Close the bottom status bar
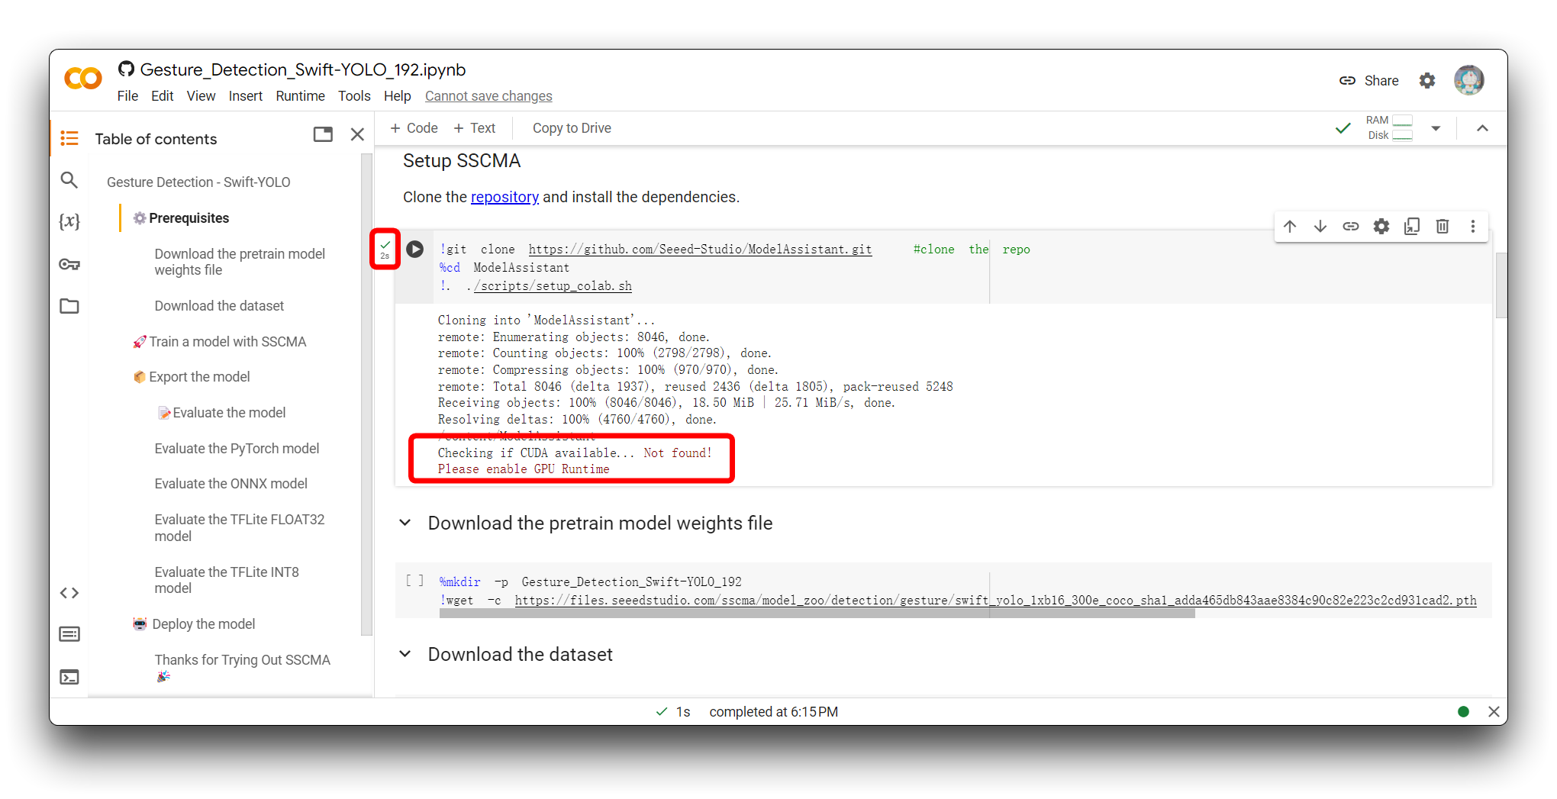The height and width of the screenshot is (799, 1557). click(1494, 712)
